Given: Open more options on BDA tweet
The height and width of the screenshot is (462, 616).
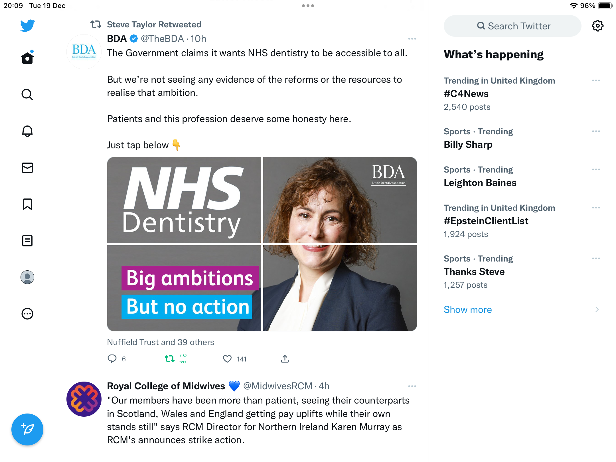Looking at the screenshot, I should coord(412,39).
